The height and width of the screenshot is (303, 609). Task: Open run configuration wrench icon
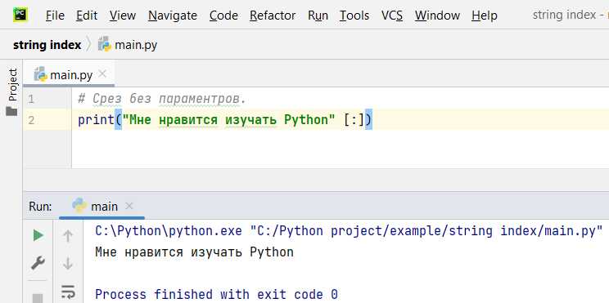pos(38,264)
